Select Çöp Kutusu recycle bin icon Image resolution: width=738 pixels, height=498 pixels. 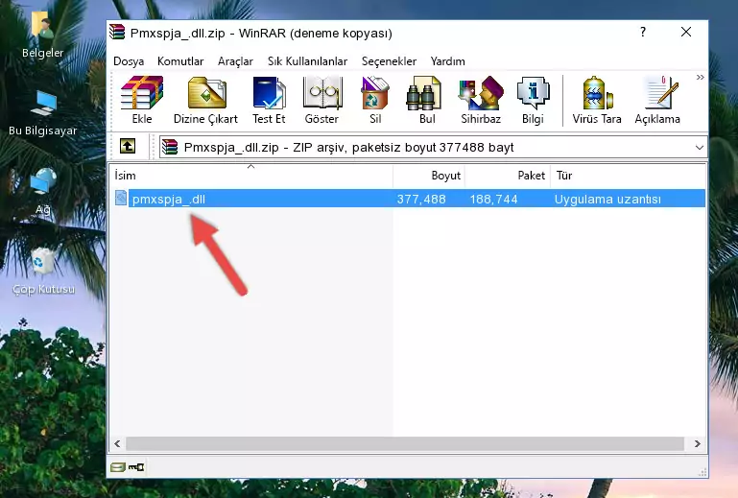click(x=43, y=272)
